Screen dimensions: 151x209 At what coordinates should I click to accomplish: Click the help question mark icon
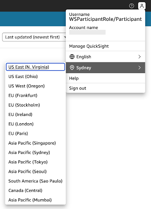click(131, 6)
